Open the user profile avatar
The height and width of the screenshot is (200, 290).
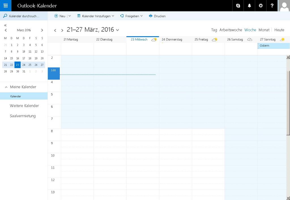click(x=284, y=6)
